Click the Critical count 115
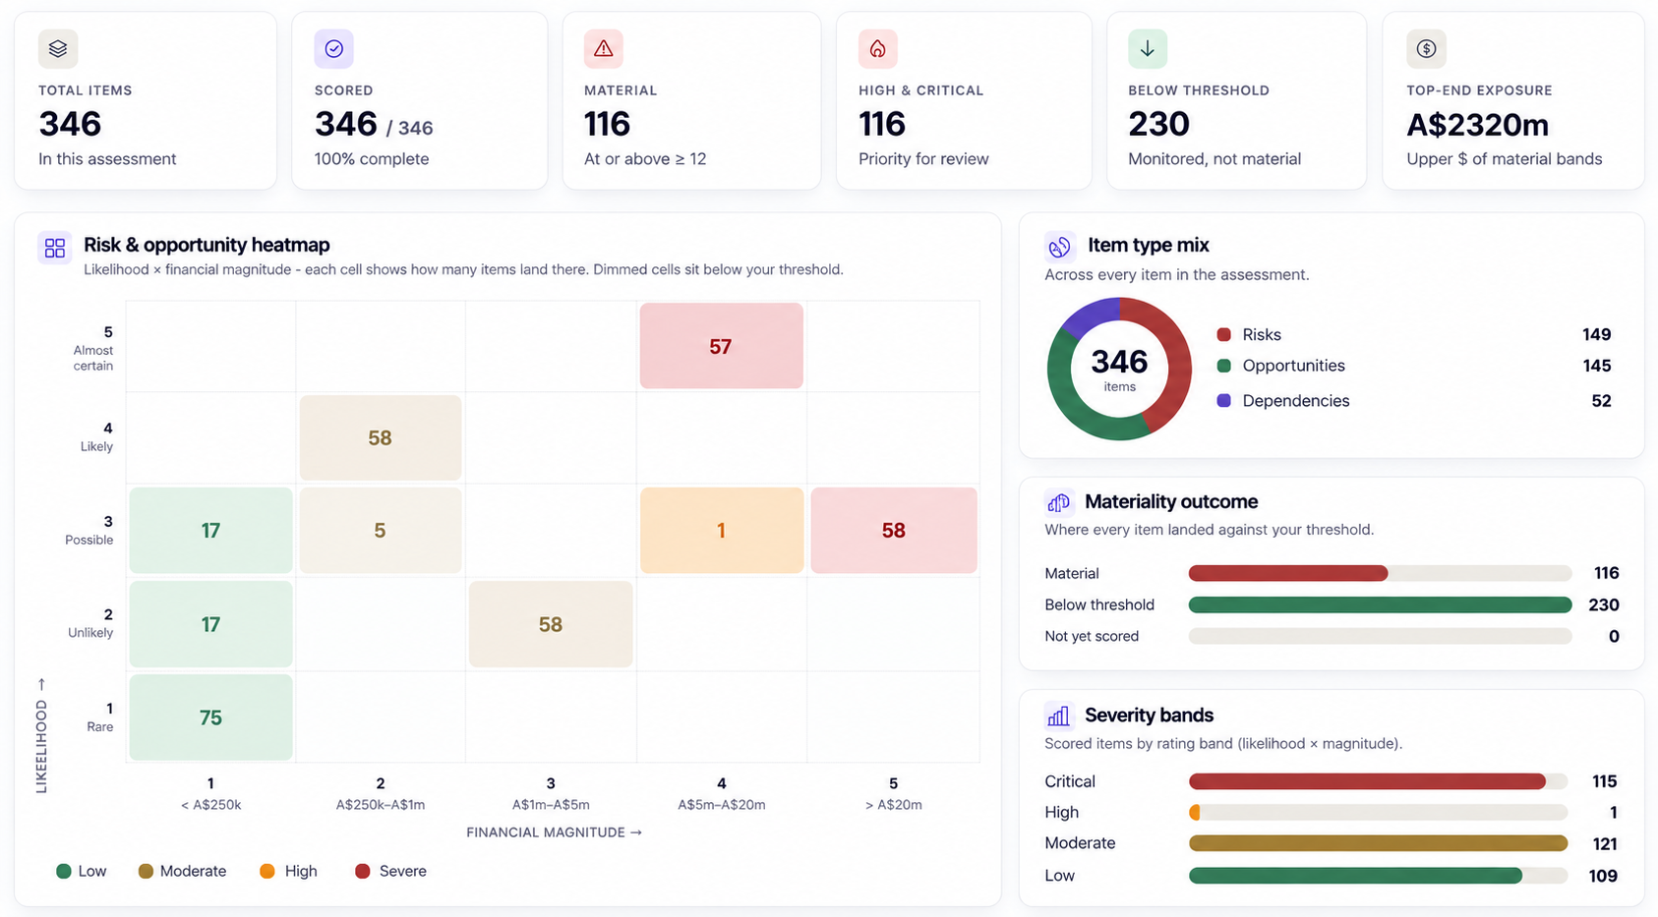 1604,781
